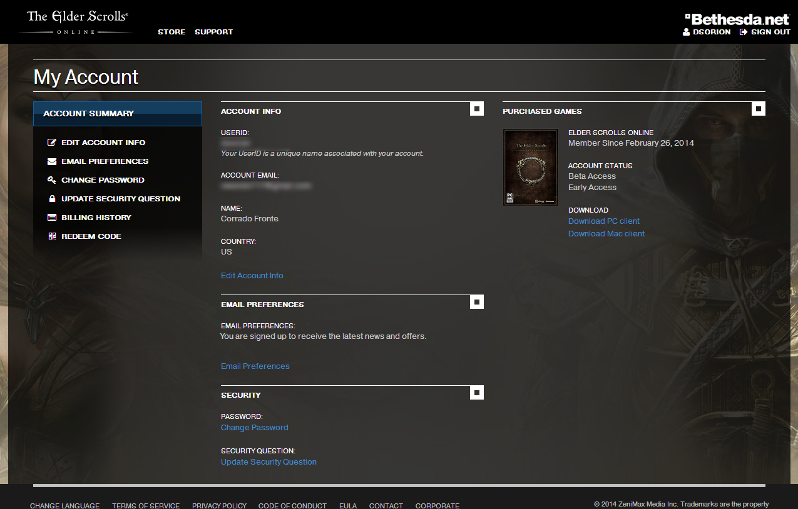Click the sign out arrow icon
798x509 pixels.
(744, 32)
